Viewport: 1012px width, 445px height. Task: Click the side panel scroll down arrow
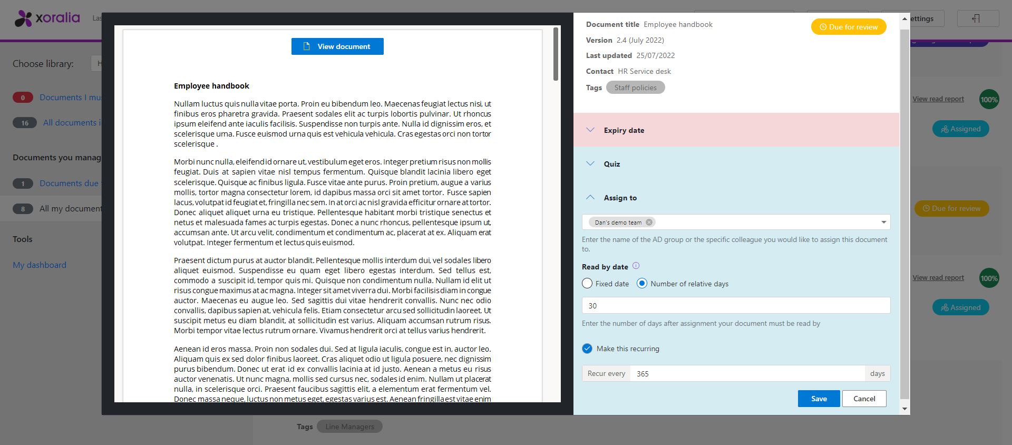tap(904, 409)
